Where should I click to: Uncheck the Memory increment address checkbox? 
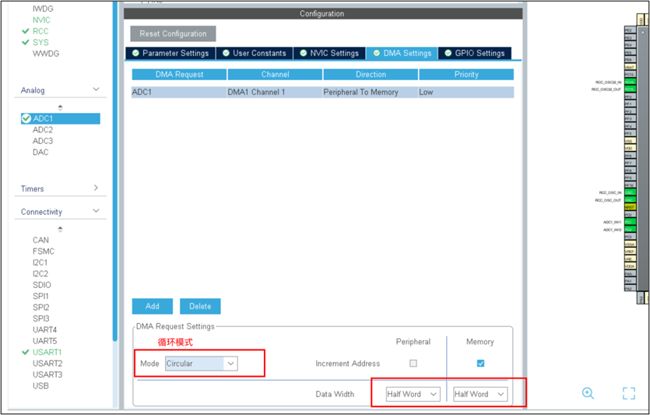point(480,364)
